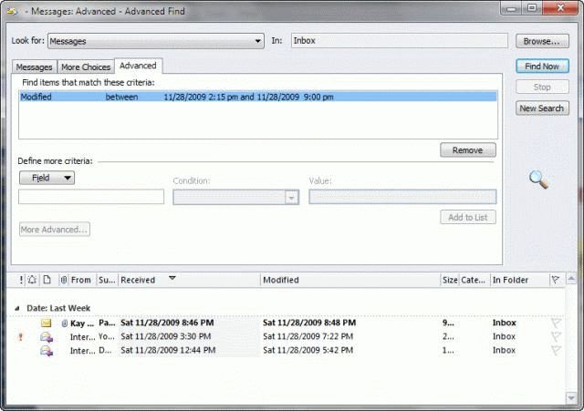
Task: Click the envelope icon of the Kay message
Action: click(46, 323)
